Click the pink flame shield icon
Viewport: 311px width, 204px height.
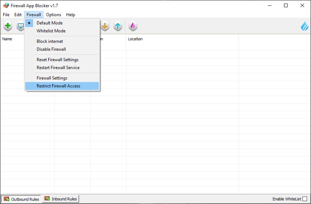click(x=133, y=26)
